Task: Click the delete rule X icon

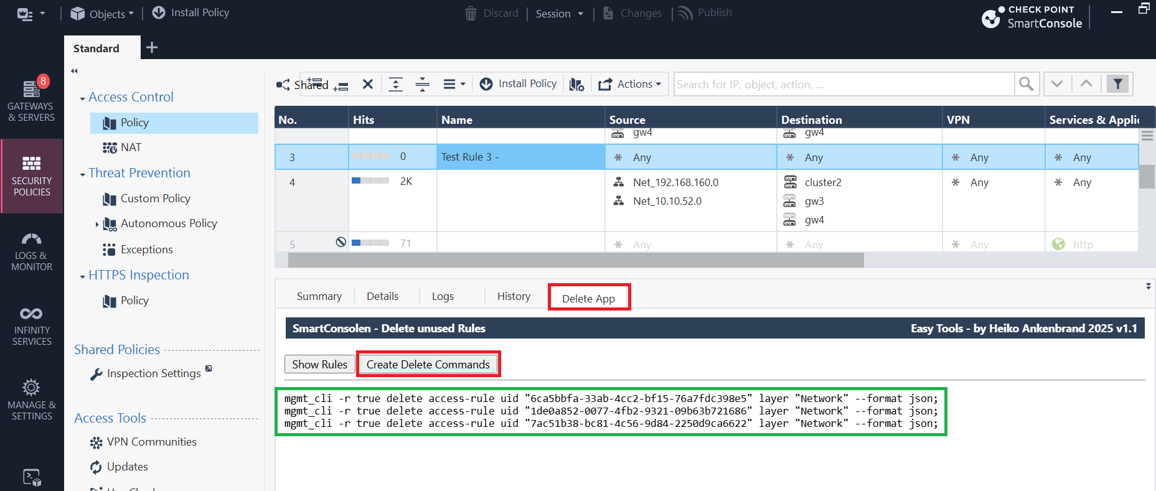Action: [368, 84]
